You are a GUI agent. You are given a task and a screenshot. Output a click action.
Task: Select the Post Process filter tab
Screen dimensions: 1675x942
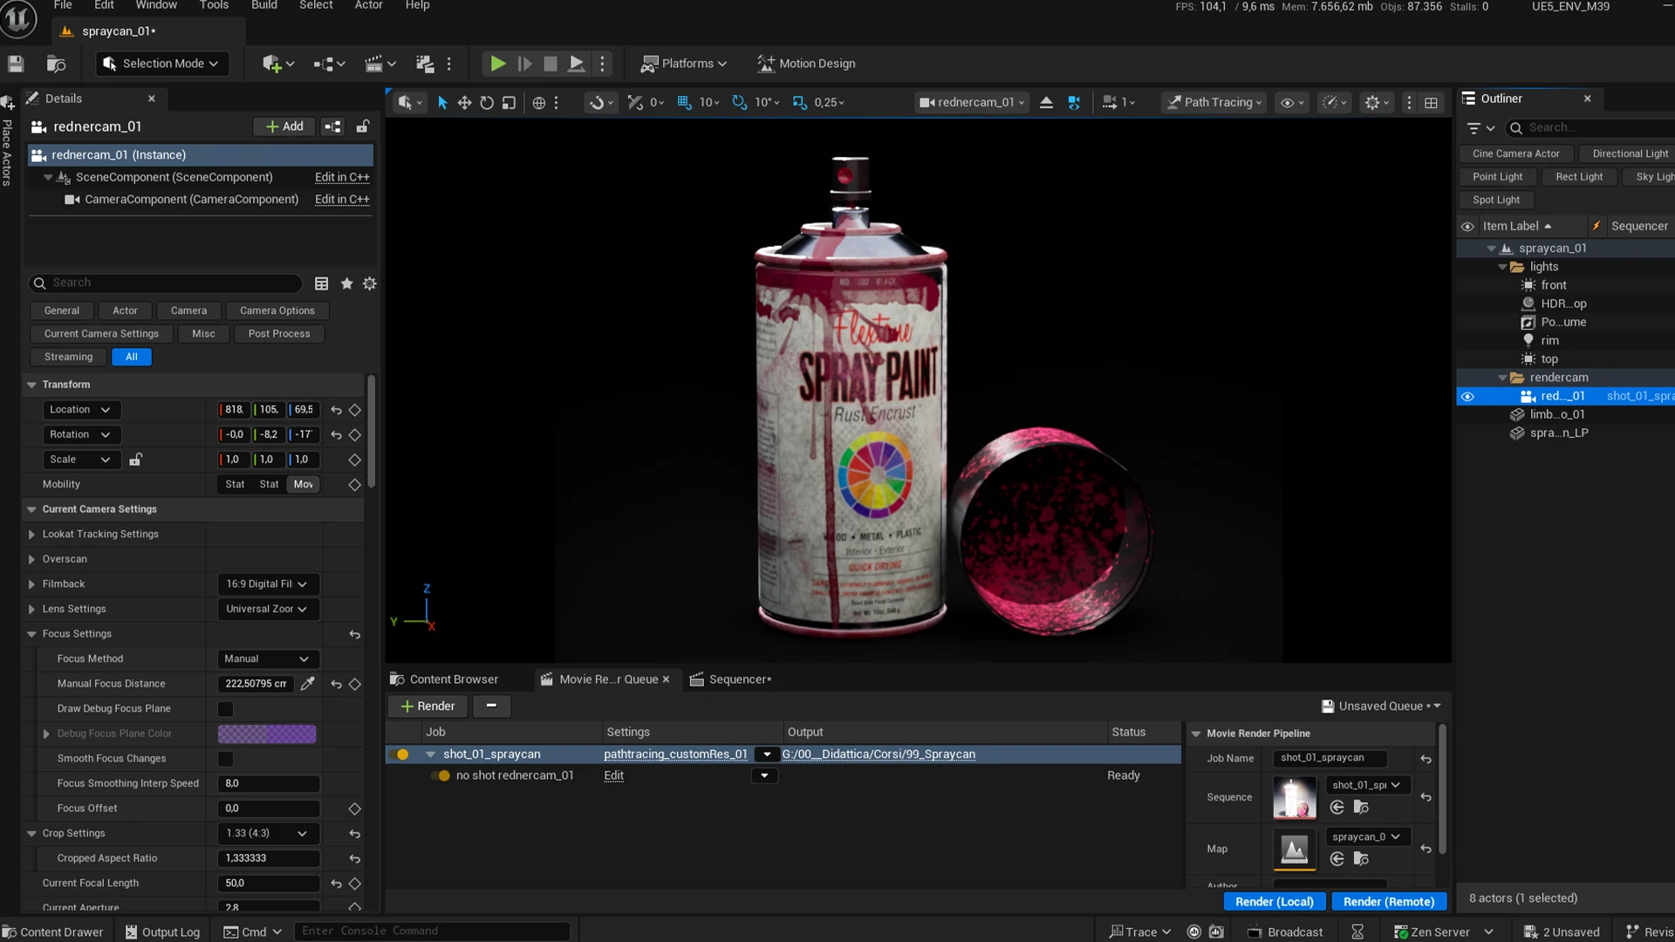click(x=279, y=334)
